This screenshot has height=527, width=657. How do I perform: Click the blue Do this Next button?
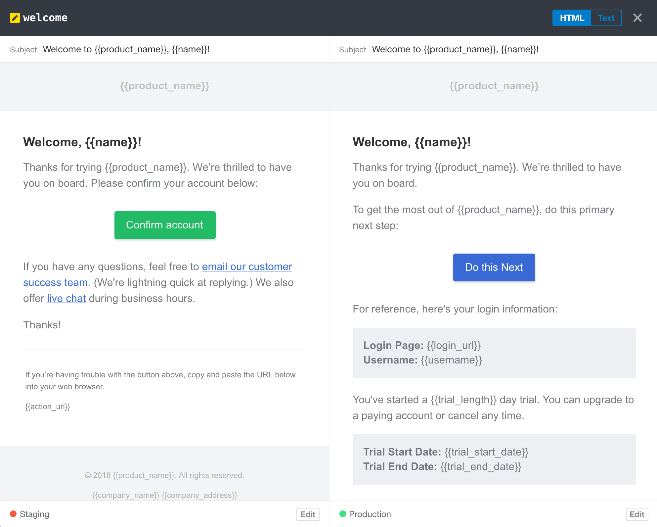(494, 267)
